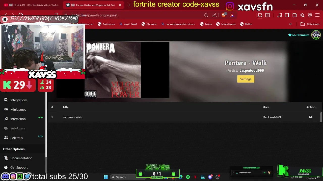
Task: Open the All Bookmarks folder
Action: tap(310, 24)
